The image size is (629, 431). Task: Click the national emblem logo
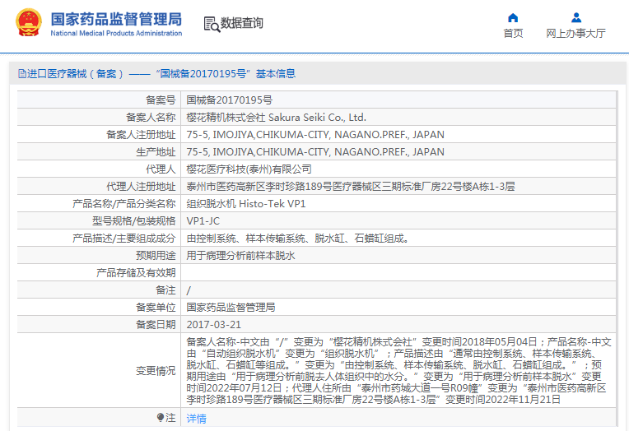pos(26,23)
